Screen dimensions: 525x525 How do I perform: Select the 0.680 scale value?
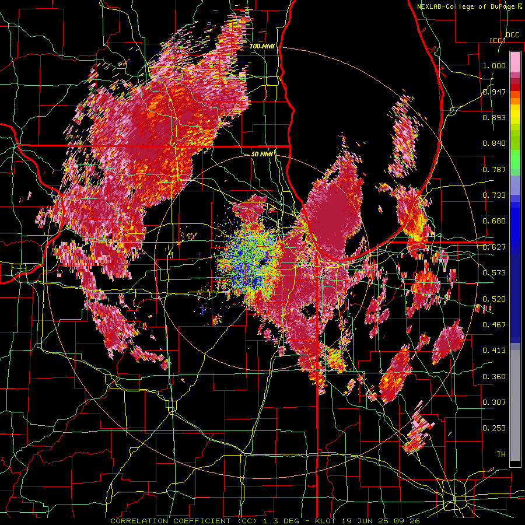coord(494,221)
